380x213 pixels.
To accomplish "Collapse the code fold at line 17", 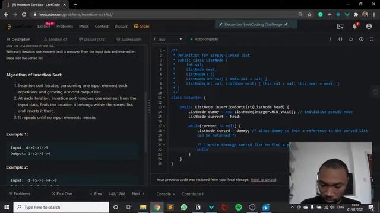I will click(x=164, y=126).
